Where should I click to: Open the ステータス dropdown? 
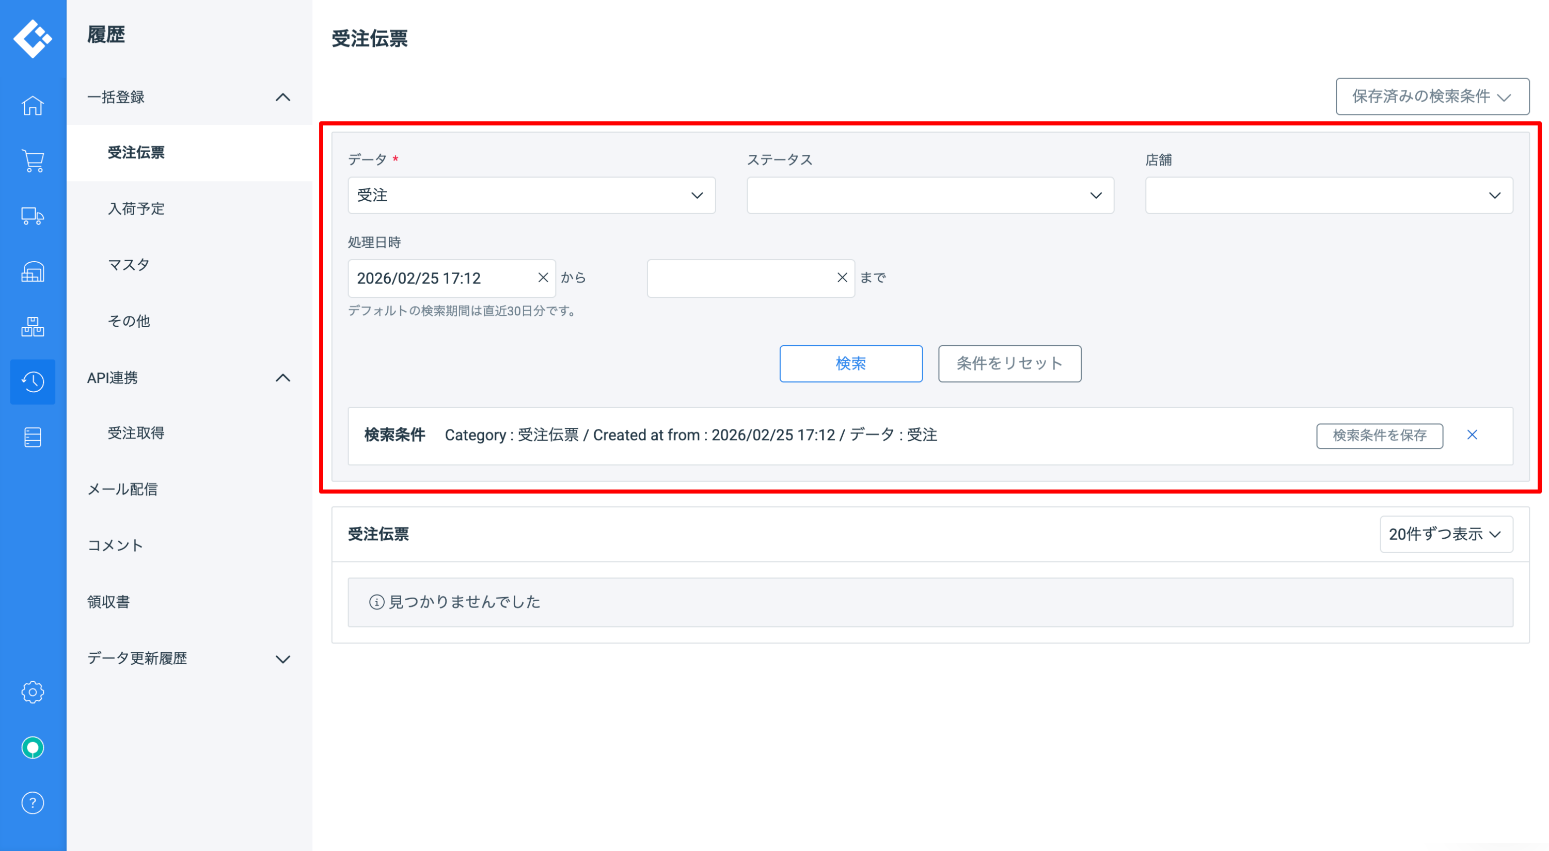tap(929, 195)
